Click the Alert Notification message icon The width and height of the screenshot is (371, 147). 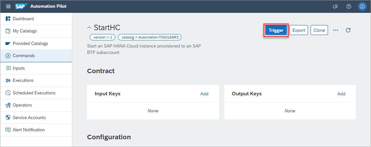click(x=8, y=130)
